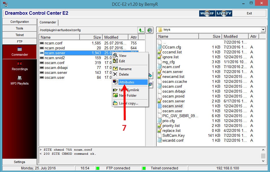Sort the remote list by Size column
The height and width of the screenshot is (172, 270).
coord(90,37)
